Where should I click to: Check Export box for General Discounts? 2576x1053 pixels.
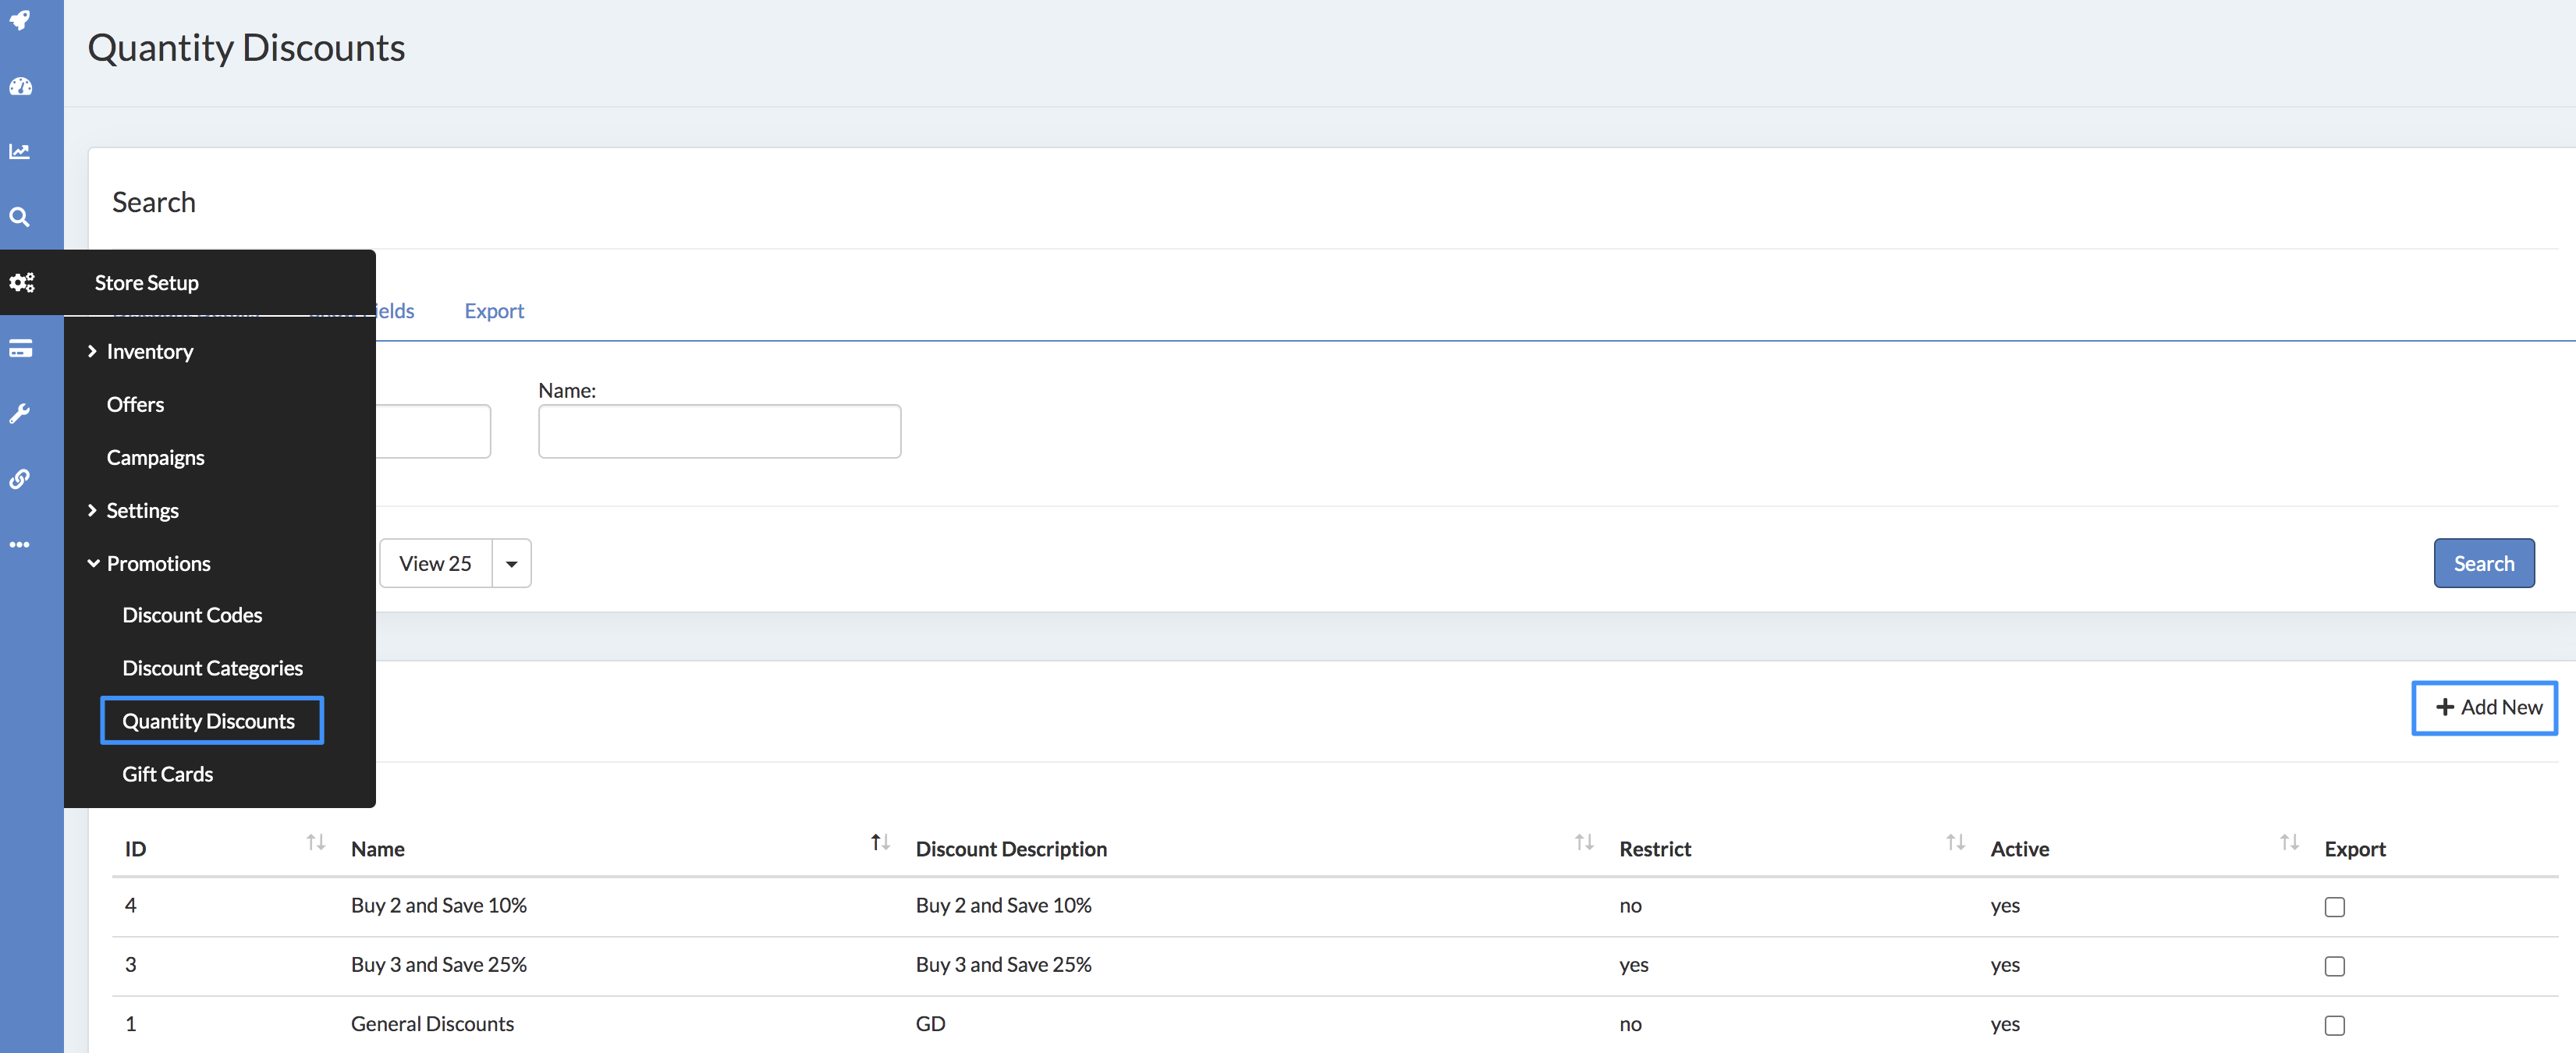[2334, 1025]
